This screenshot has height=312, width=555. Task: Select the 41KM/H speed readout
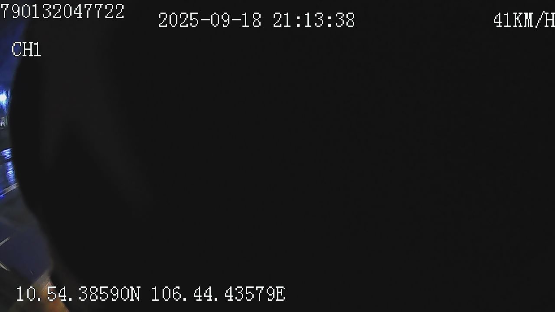(x=524, y=20)
